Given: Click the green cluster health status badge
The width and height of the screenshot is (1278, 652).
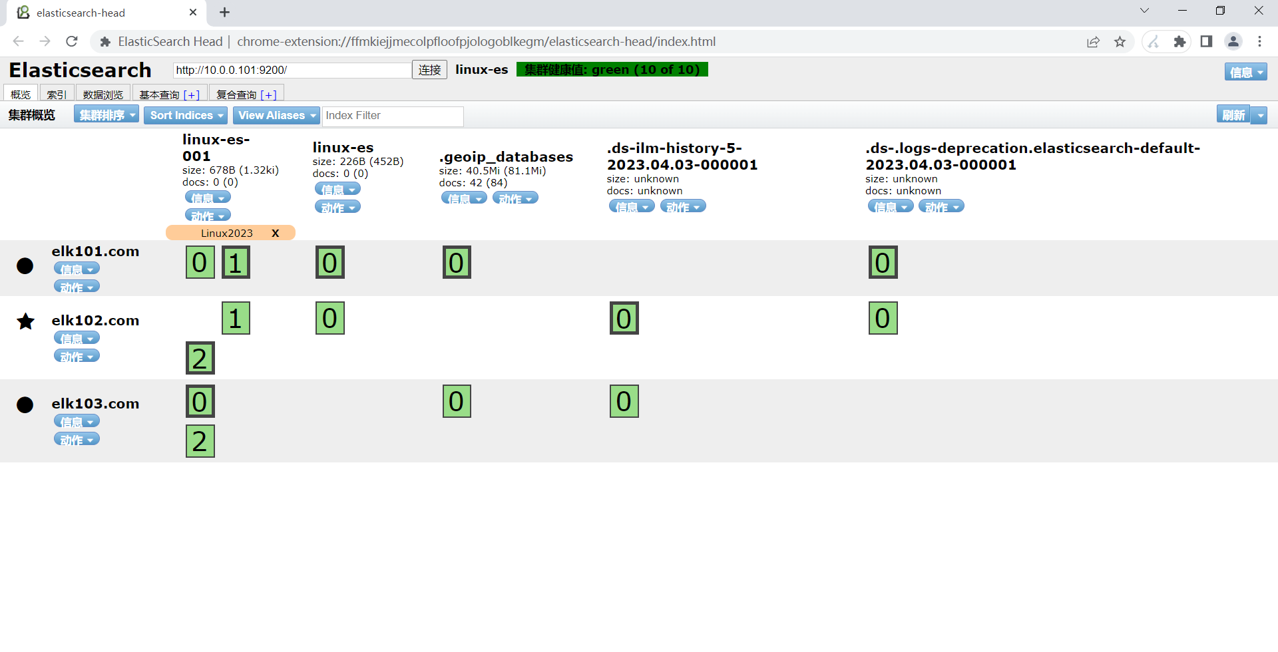Looking at the screenshot, I should (612, 70).
